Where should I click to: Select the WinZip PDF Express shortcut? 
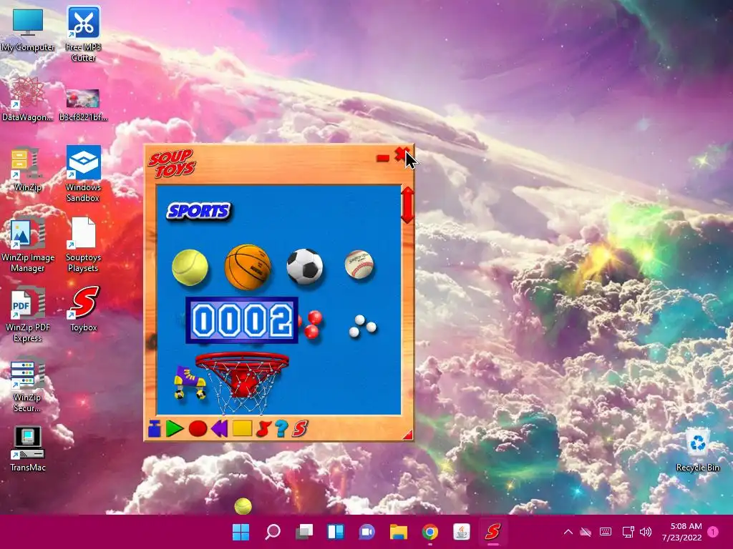tap(28, 315)
